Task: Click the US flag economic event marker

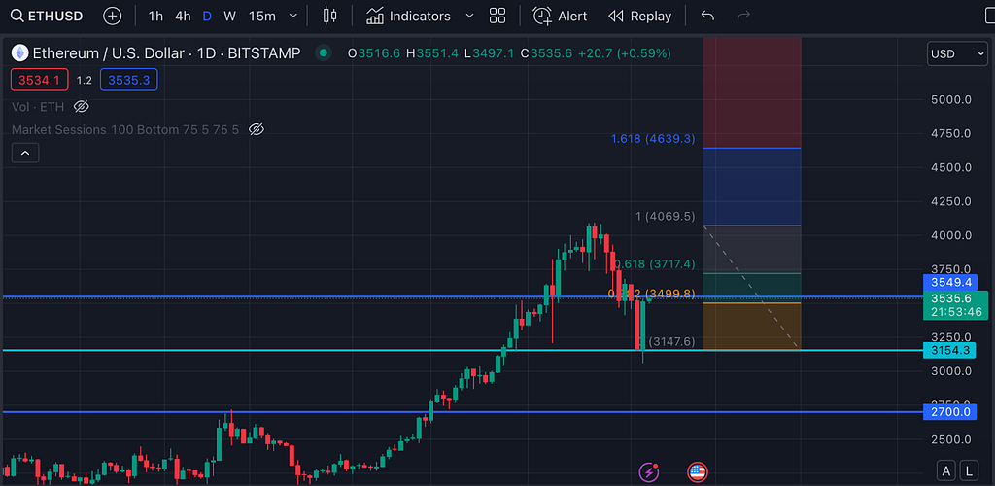Action: pyautogui.click(x=698, y=471)
